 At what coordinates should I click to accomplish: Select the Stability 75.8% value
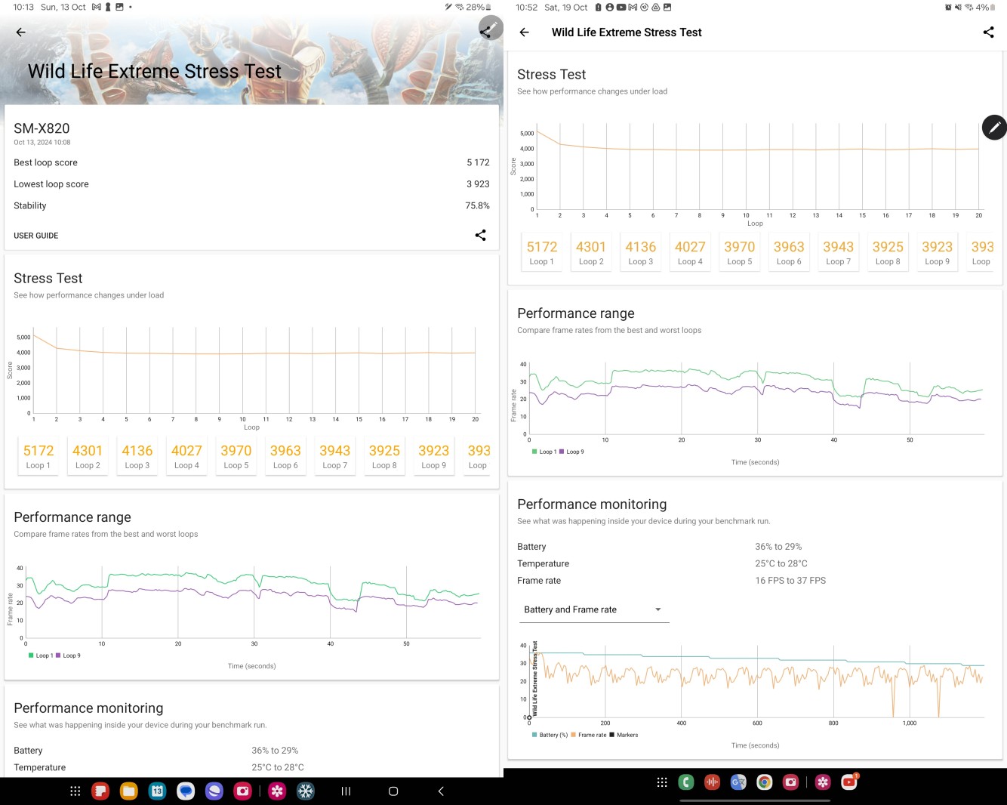[477, 205]
